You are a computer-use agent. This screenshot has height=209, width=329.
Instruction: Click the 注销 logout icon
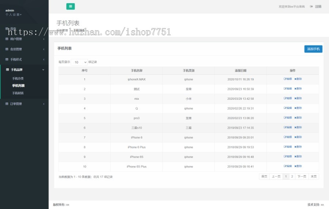[x=311, y=7]
